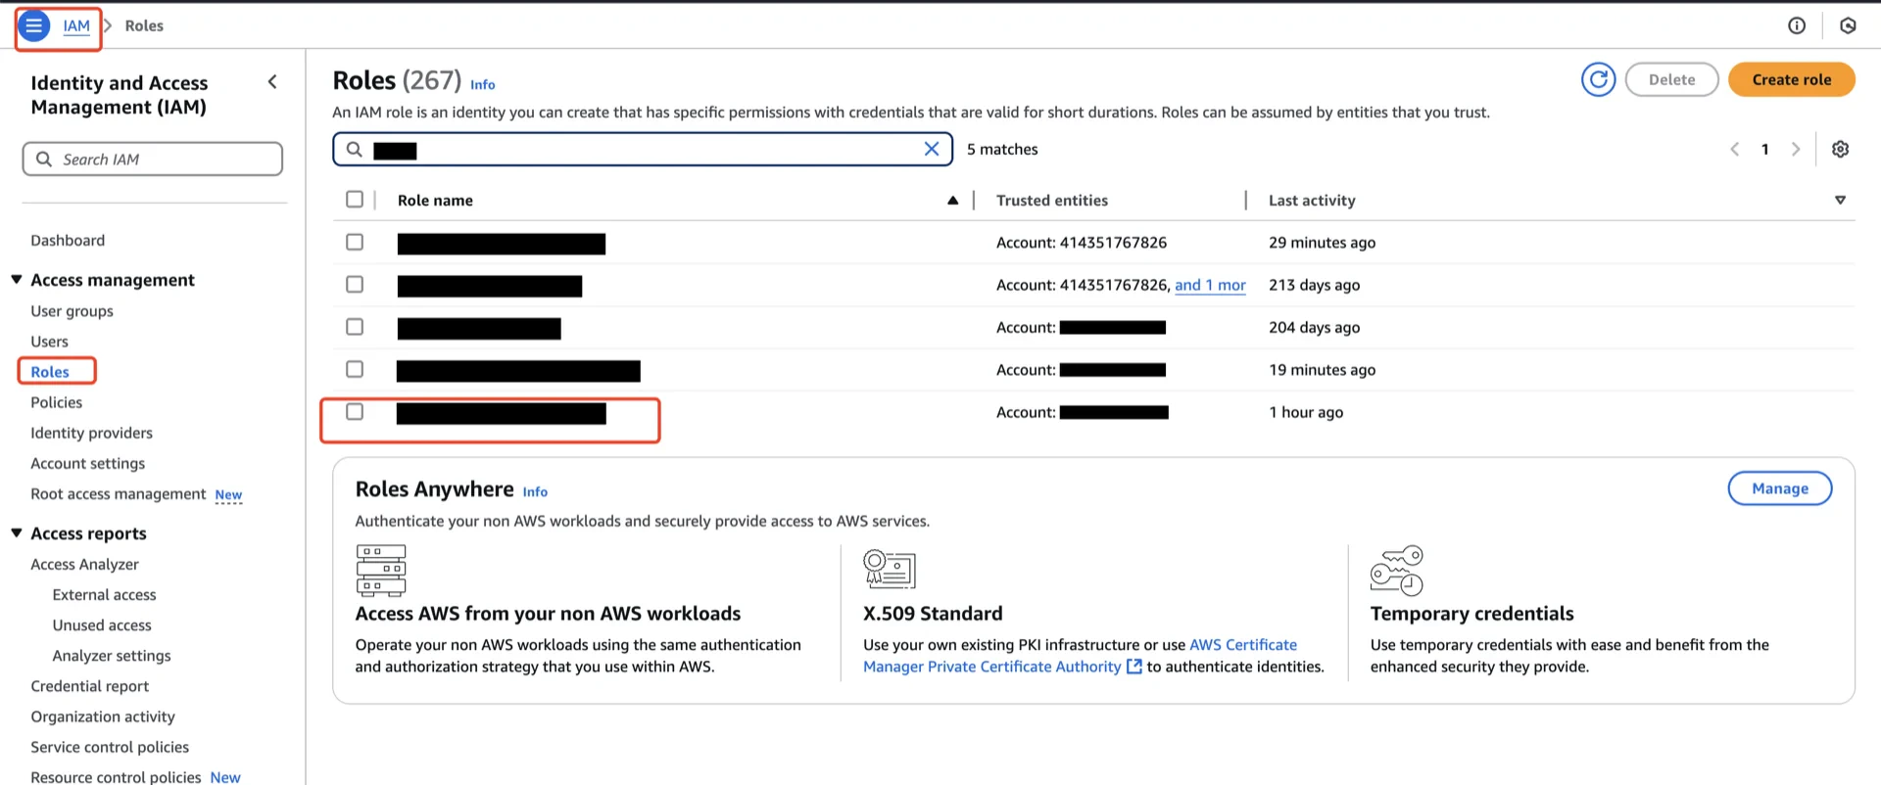Open Service control policies
Viewport: 1881px width, 785px height.
pyautogui.click(x=110, y=747)
